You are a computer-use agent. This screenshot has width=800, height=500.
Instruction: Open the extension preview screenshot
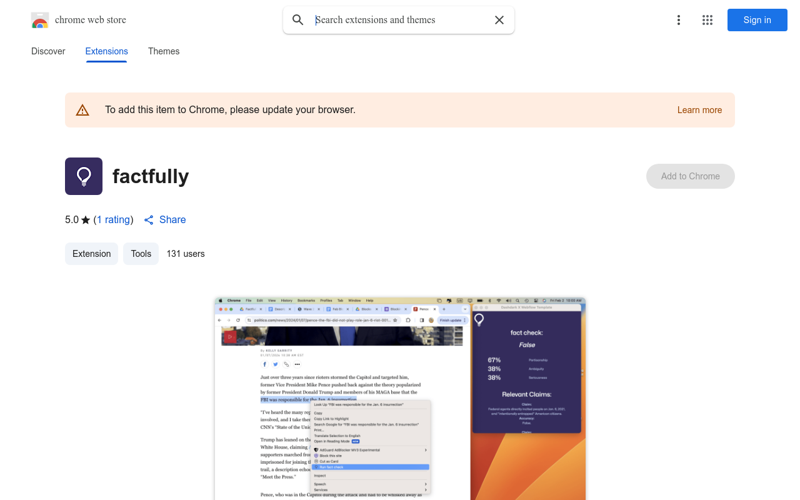[x=400, y=399]
